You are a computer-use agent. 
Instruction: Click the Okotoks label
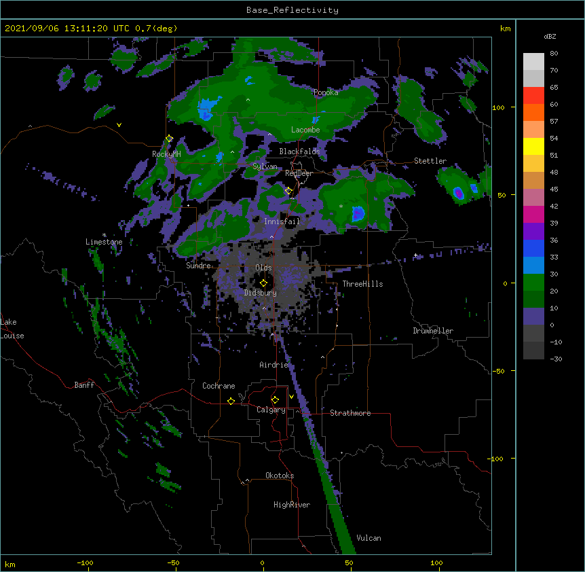(280, 476)
